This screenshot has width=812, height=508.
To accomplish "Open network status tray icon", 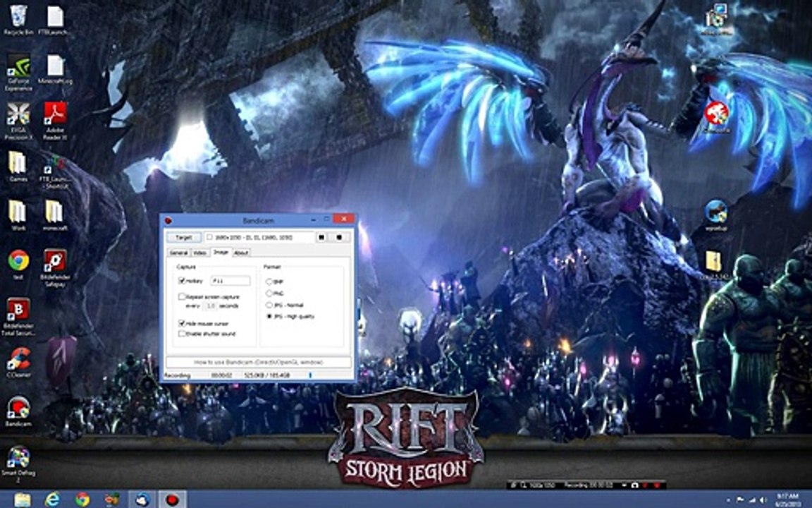I will [751, 501].
